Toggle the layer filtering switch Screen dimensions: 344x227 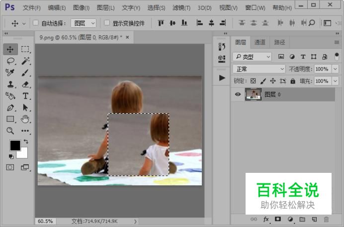pyautogui.click(x=337, y=57)
